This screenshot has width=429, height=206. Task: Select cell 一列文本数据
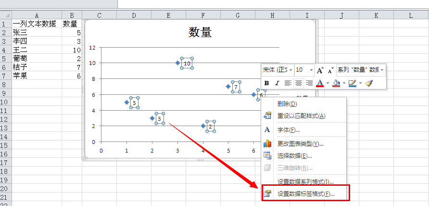37,24
